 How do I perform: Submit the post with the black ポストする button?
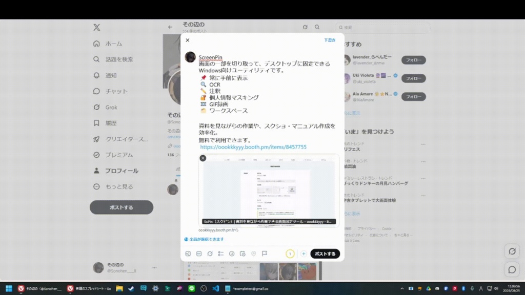(x=325, y=254)
